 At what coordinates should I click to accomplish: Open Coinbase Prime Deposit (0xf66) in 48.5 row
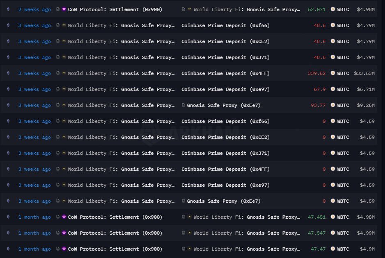tap(225, 25)
